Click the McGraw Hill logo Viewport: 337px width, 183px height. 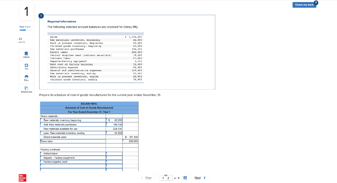(23, 178)
